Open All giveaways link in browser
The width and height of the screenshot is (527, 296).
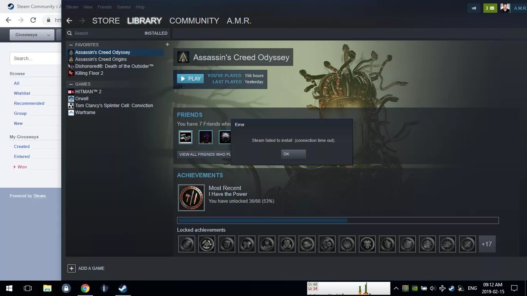[x=17, y=83]
